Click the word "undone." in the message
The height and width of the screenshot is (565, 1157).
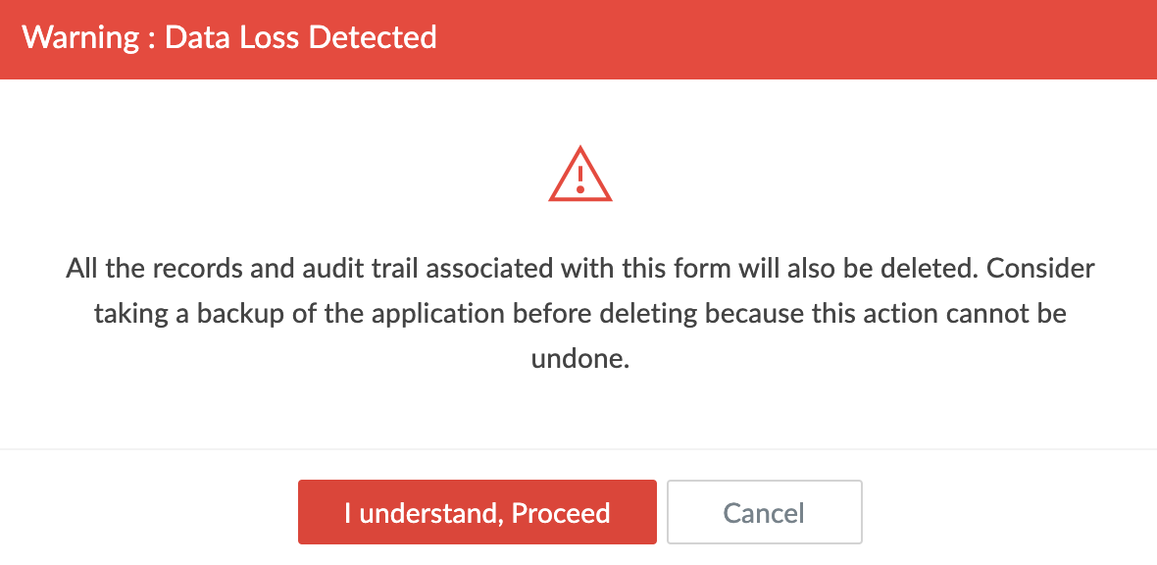pyautogui.click(x=579, y=358)
